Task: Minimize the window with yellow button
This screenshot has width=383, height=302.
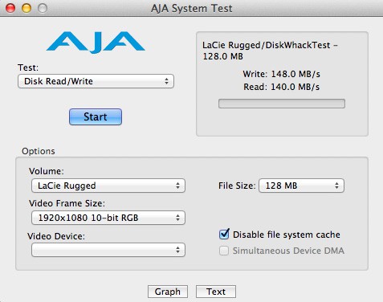Action: pyautogui.click(x=26, y=8)
